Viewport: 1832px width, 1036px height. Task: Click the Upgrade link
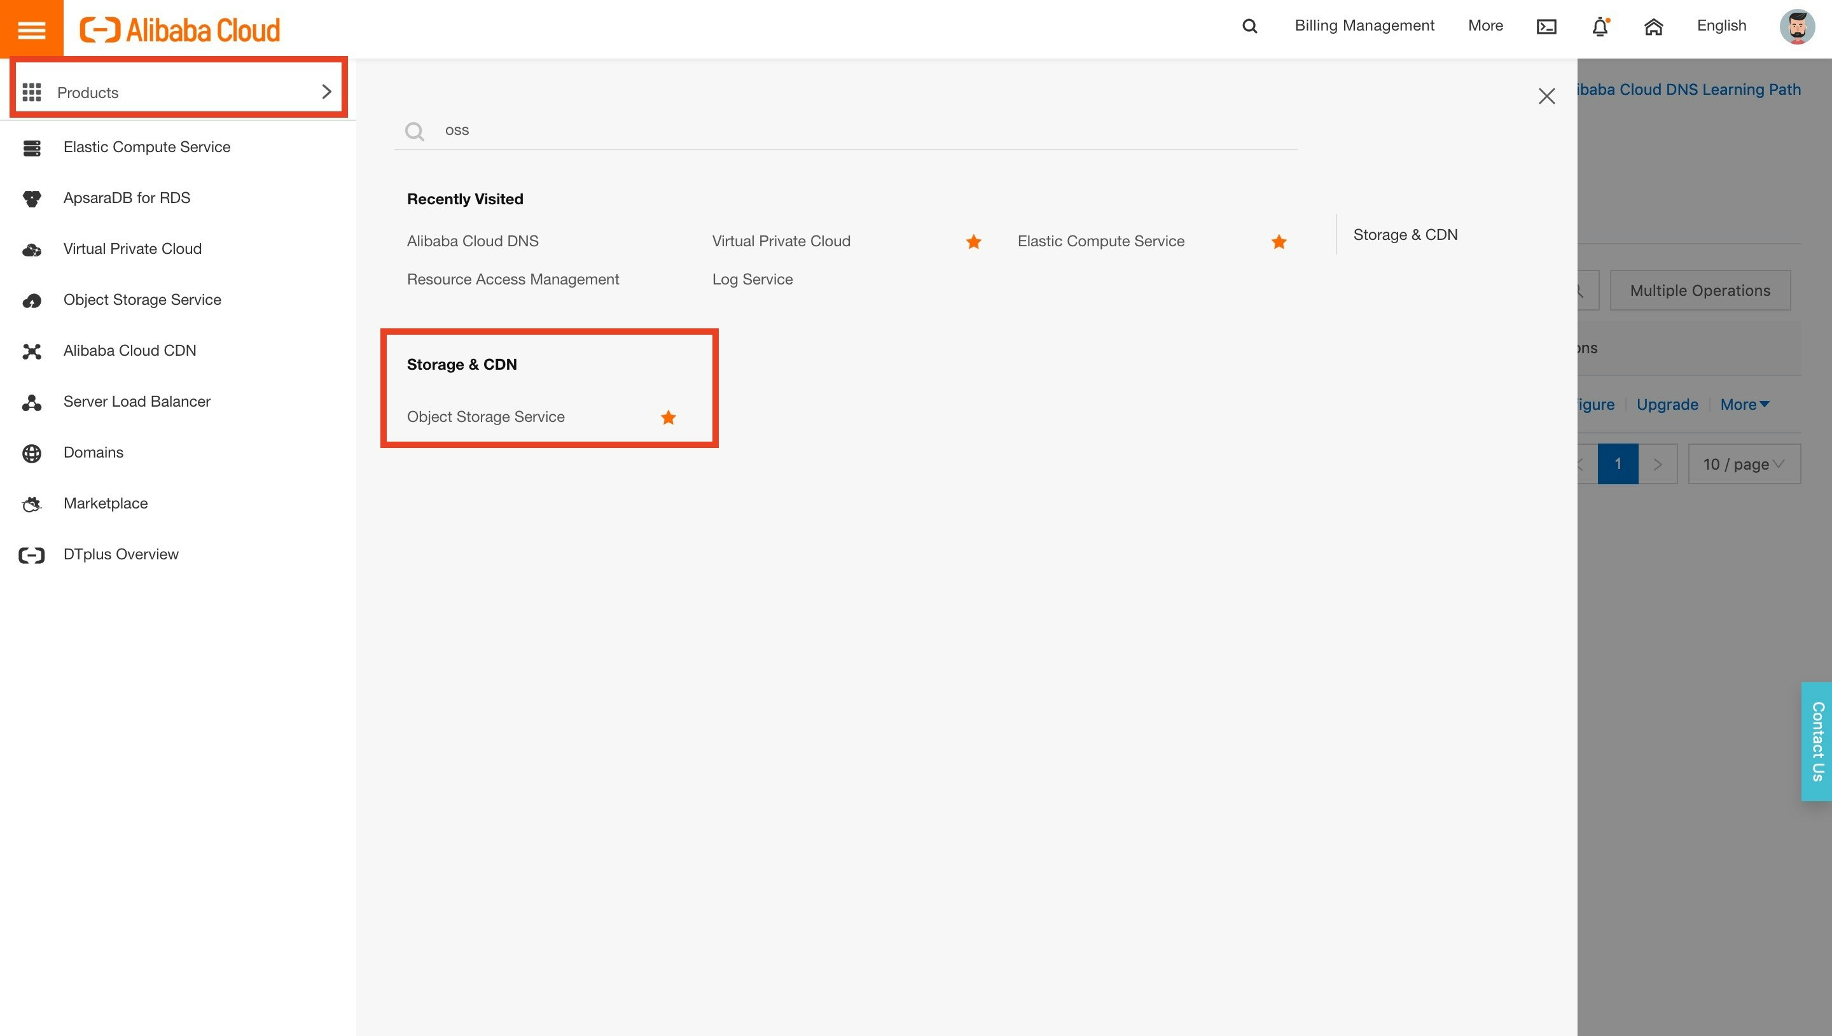[x=1667, y=405]
